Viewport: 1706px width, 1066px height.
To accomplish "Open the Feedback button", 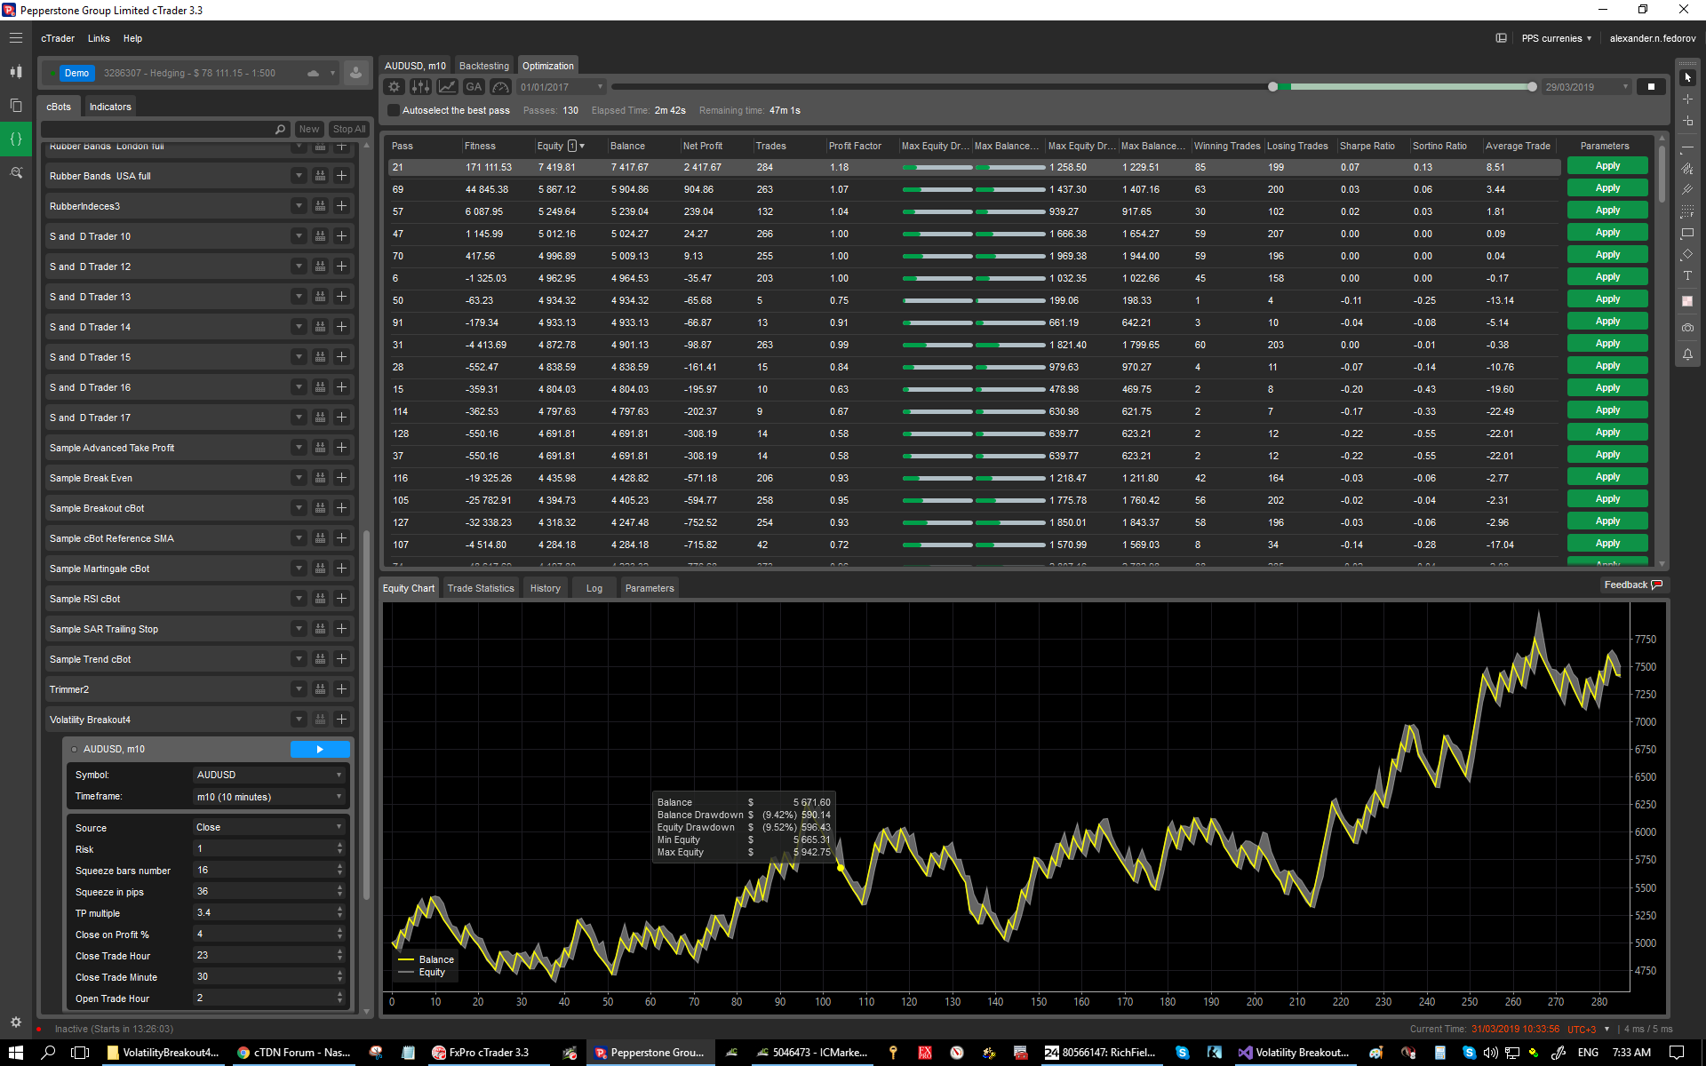I will pos(1633,585).
